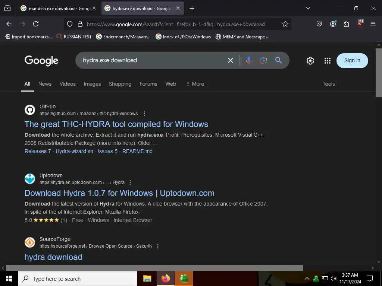Open Firefox account icon

333,24
